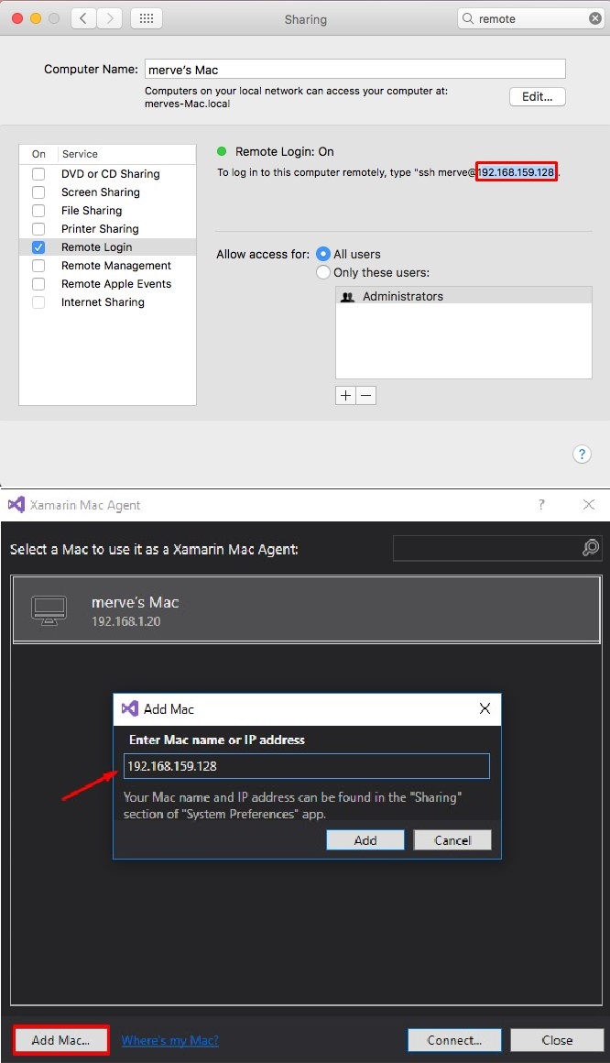The image size is (610, 1063).
Task: Select Remote Management service label
Action: tap(116, 266)
